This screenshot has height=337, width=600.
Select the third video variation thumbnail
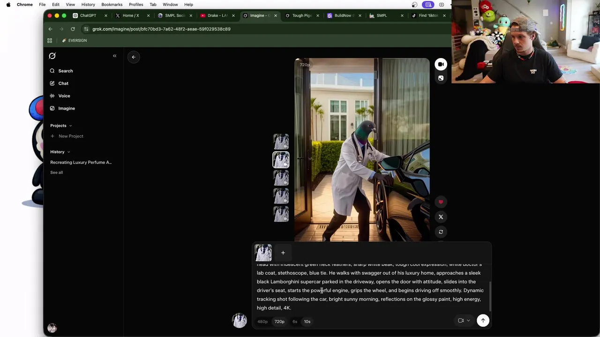[x=281, y=178]
